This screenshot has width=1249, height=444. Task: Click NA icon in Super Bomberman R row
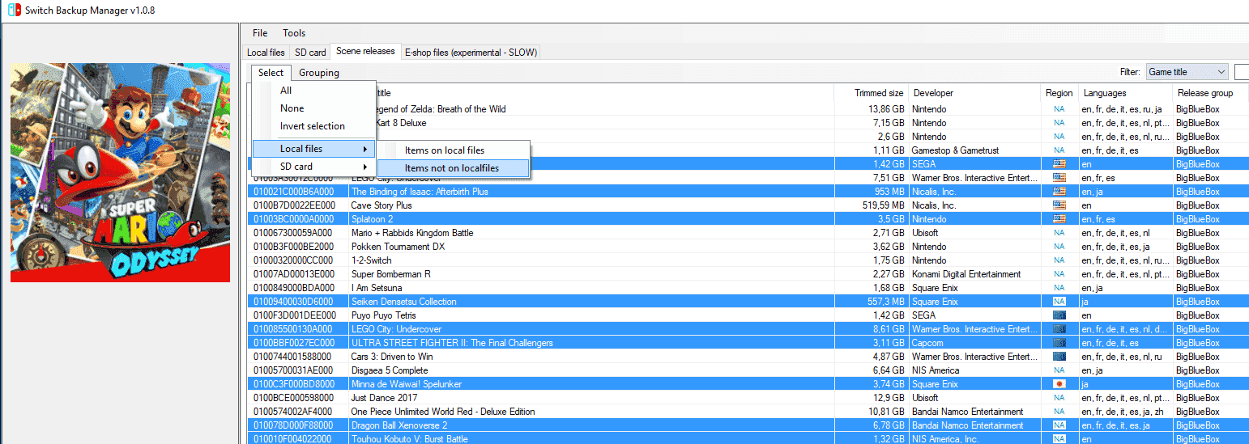1059,274
